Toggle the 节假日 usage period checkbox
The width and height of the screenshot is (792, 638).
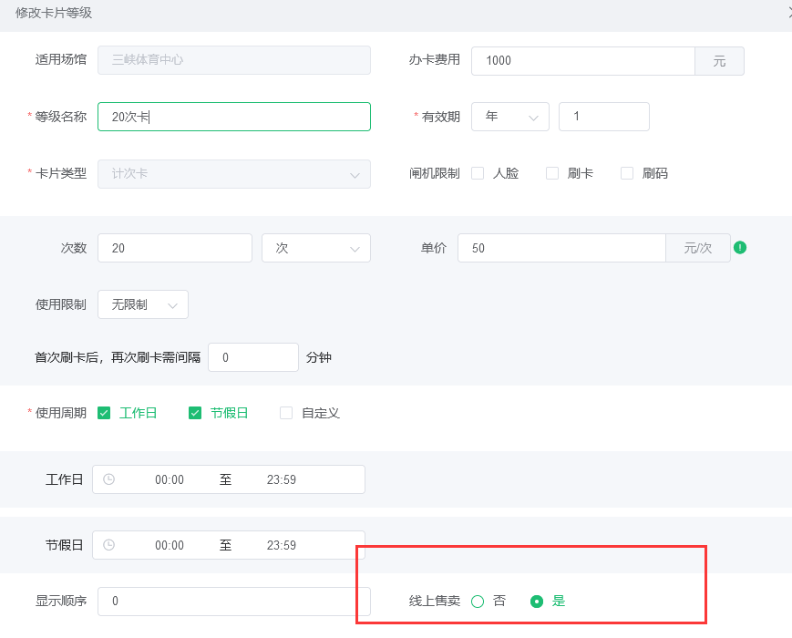[195, 413]
